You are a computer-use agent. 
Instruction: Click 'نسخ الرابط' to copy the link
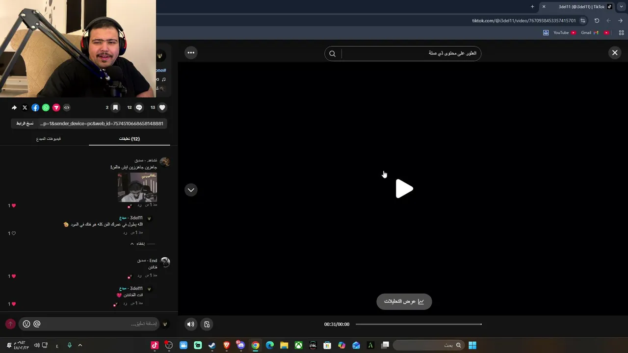point(25,124)
